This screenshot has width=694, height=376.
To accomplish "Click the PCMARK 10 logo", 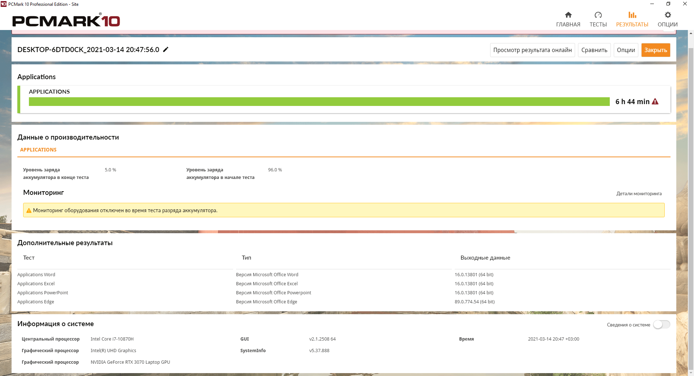I will tap(66, 20).
